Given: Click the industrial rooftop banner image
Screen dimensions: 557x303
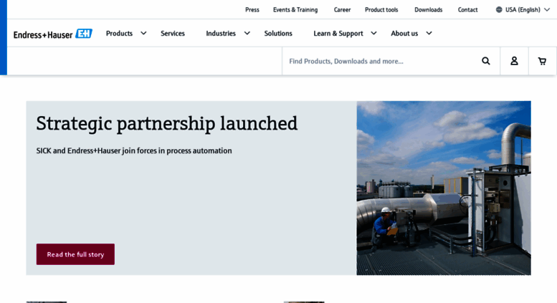Looking at the screenshot, I should (444, 188).
